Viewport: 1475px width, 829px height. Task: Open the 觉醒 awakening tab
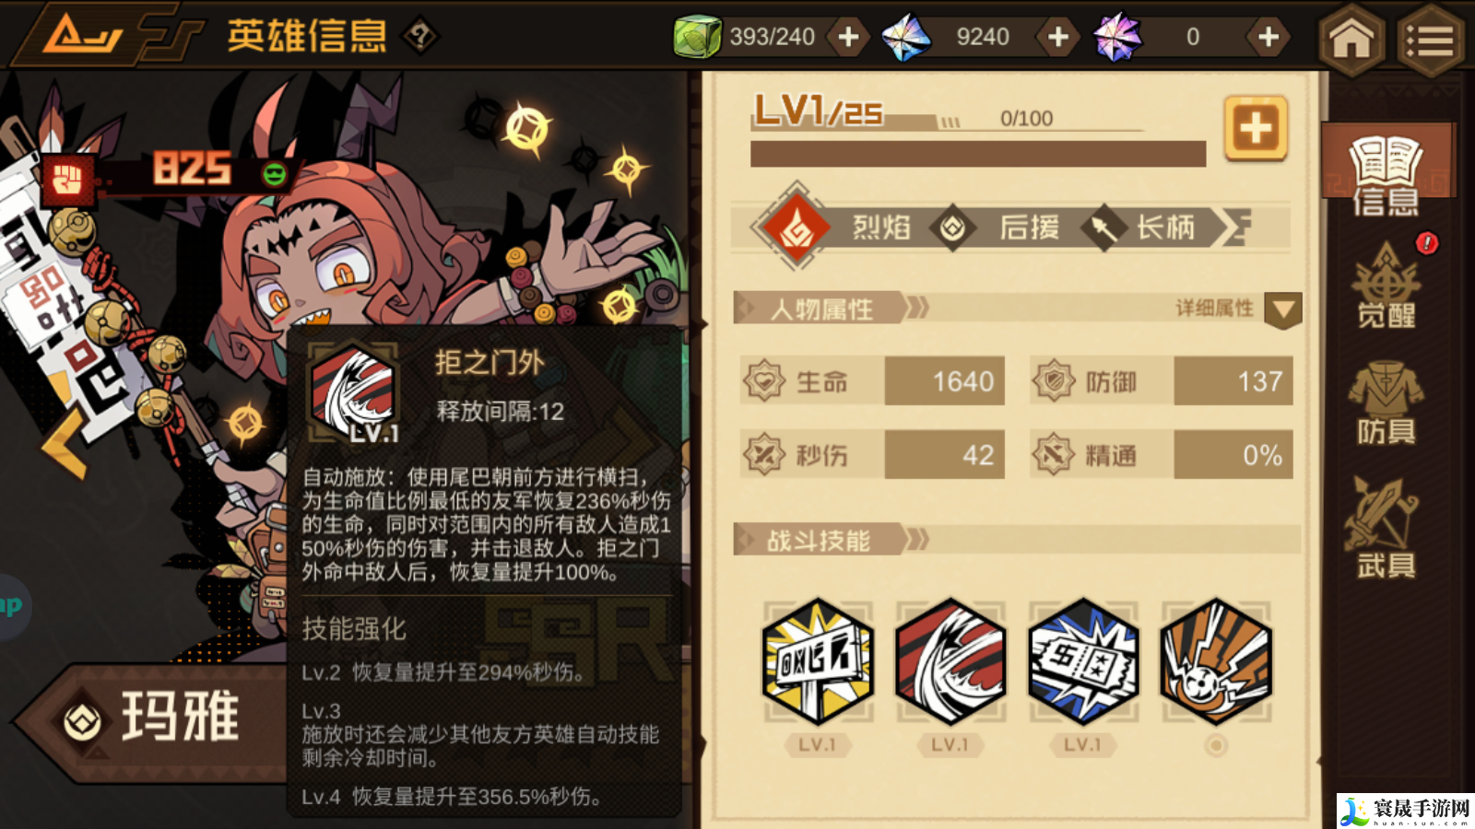1386,286
